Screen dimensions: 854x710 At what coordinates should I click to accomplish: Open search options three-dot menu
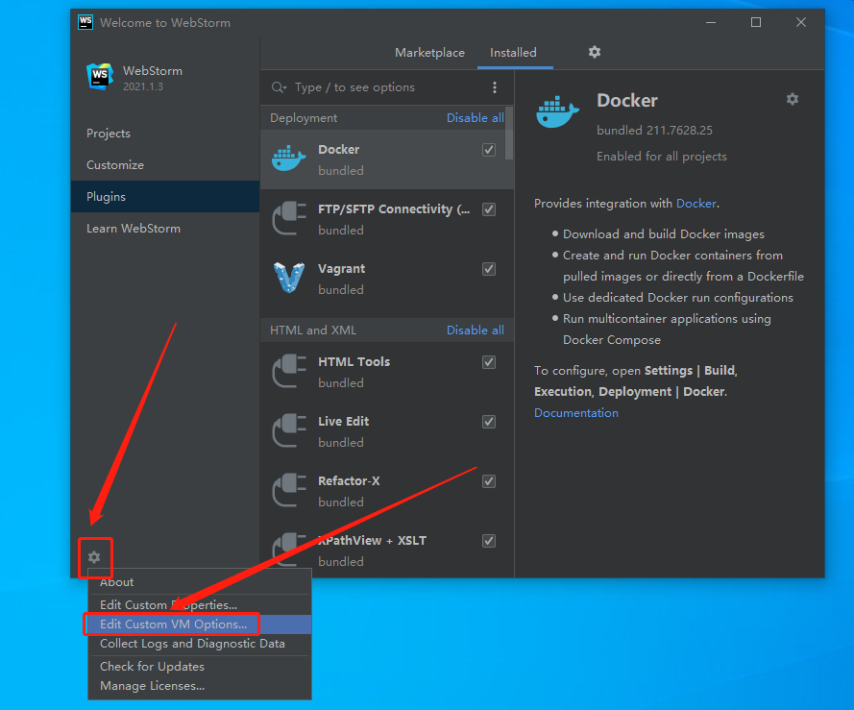495,87
